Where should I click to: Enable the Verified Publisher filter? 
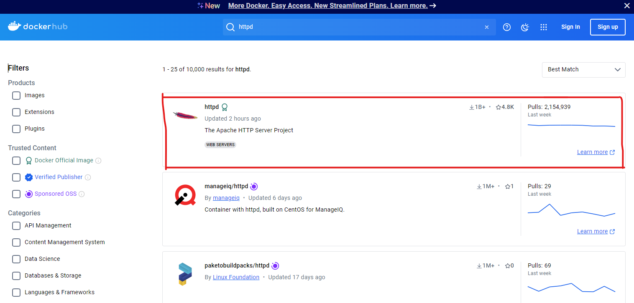point(16,177)
